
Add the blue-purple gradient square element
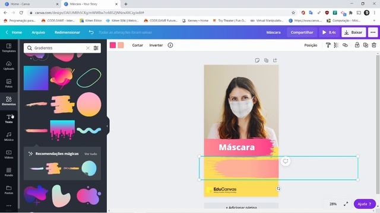[x=36, y=78]
